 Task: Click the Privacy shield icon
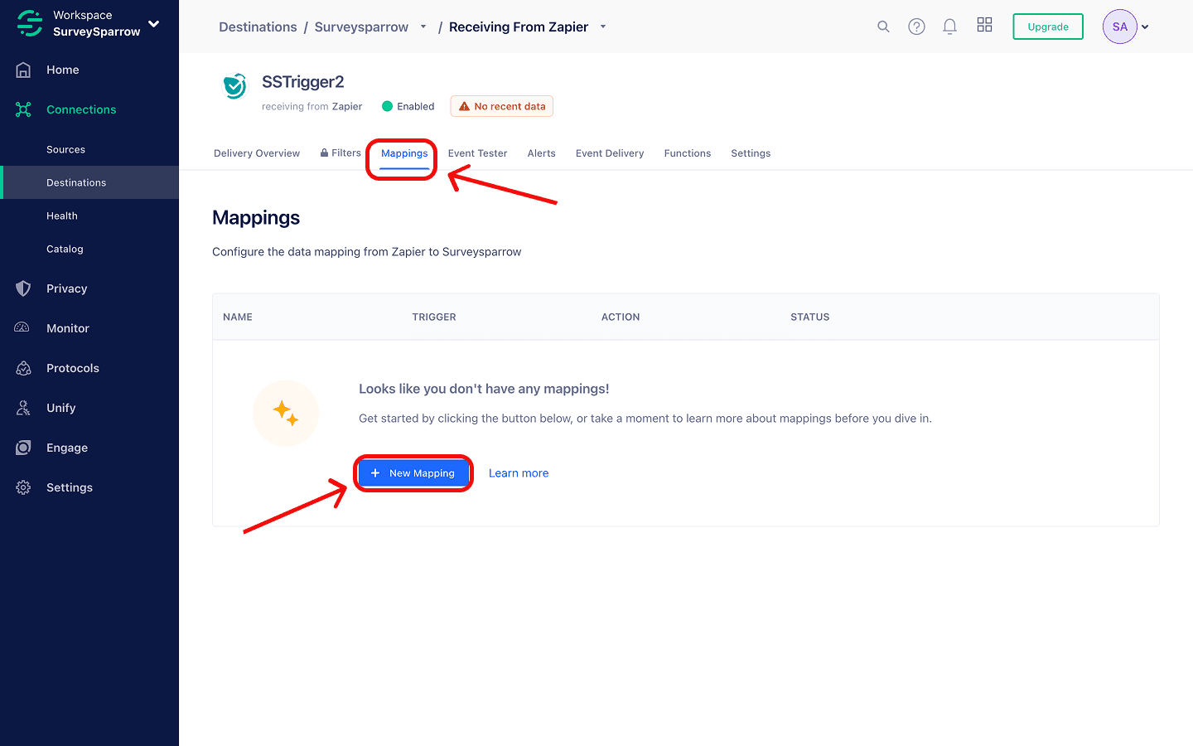coord(23,288)
